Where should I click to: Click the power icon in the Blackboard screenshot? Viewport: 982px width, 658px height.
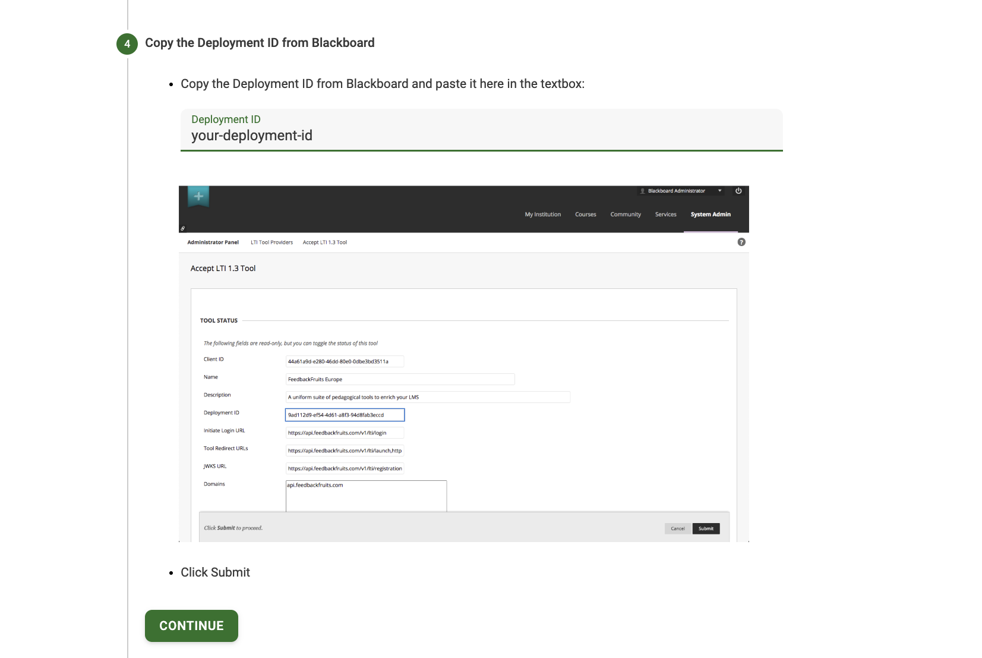[738, 191]
